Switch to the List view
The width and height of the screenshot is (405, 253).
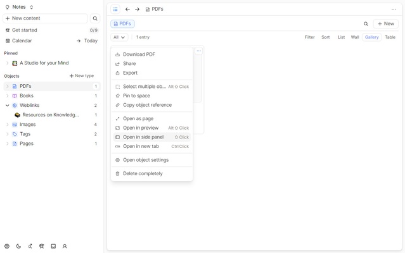point(341,37)
